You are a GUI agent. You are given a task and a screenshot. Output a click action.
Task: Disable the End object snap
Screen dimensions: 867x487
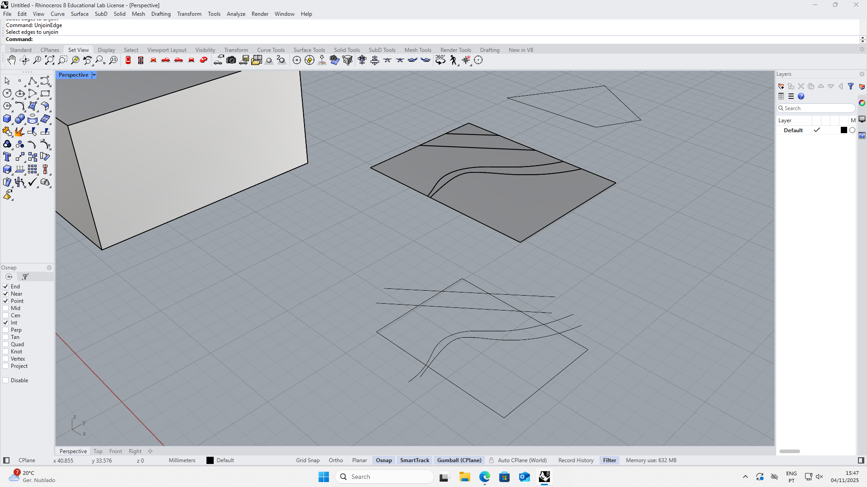tap(5, 287)
